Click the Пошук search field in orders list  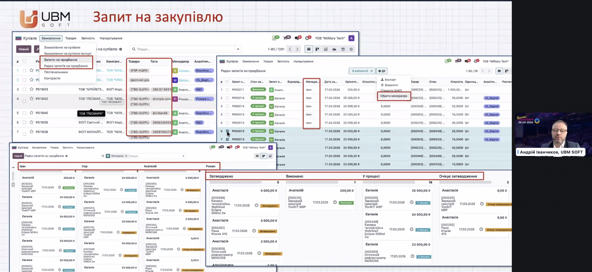click(x=185, y=49)
